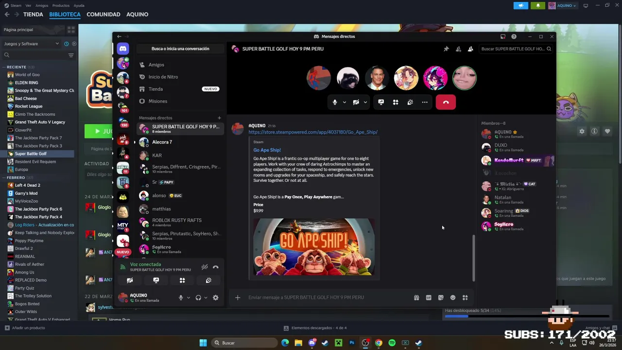
Task: Open Misiones in Discord sidebar
Action: click(x=180, y=101)
